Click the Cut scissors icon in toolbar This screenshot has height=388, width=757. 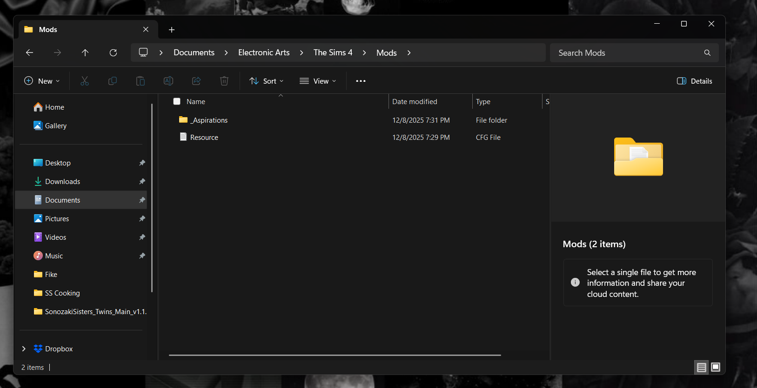(x=84, y=81)
